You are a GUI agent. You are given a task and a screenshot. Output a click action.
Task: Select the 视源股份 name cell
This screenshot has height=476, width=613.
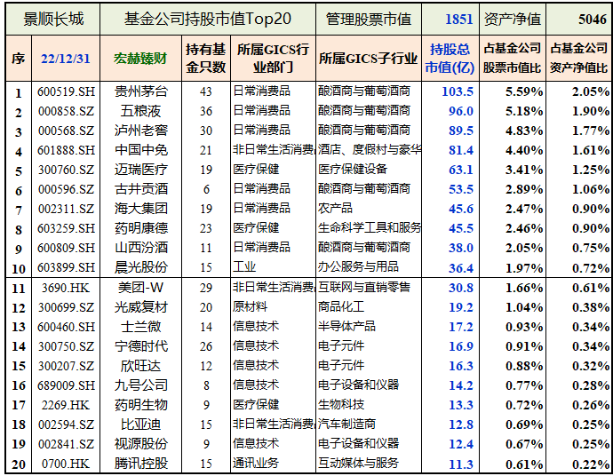(140, 444)
